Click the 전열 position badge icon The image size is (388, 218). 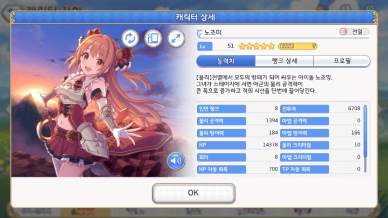[343, 32]
